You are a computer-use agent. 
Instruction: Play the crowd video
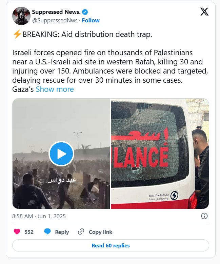(61, 154)
